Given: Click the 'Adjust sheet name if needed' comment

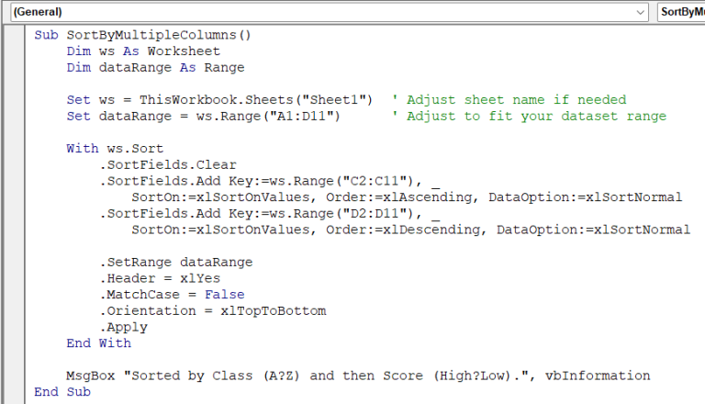Looking at the screenshot, I should [509, 99].
